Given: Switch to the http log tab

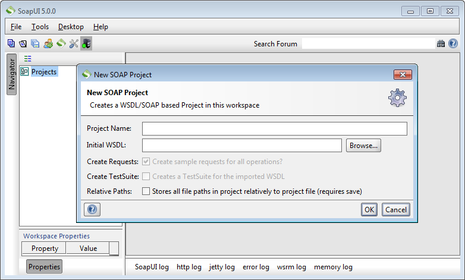Looking at the screenshot, I should coord(189,267).
